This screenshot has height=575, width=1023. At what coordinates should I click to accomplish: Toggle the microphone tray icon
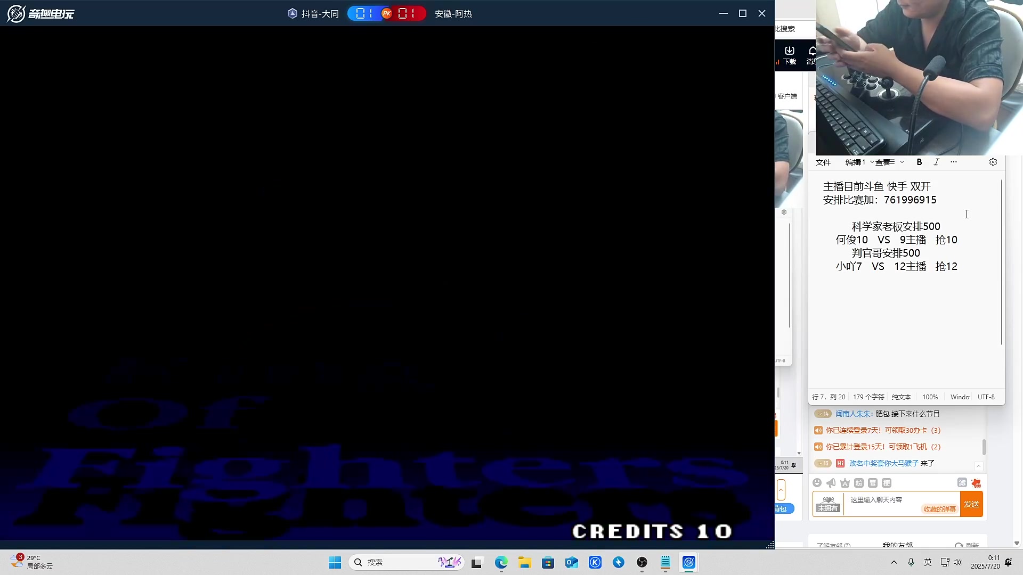(x=911, y=562)
